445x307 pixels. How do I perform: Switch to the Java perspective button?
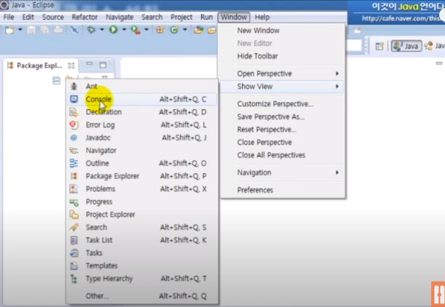406,46
